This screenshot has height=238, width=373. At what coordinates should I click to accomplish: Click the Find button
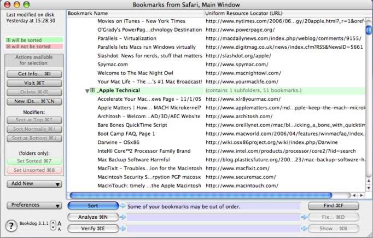pos(334,206)
